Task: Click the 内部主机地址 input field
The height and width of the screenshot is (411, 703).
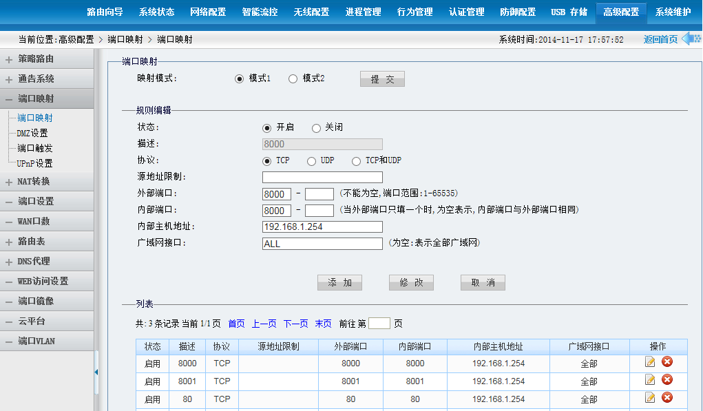Action: 322,227
